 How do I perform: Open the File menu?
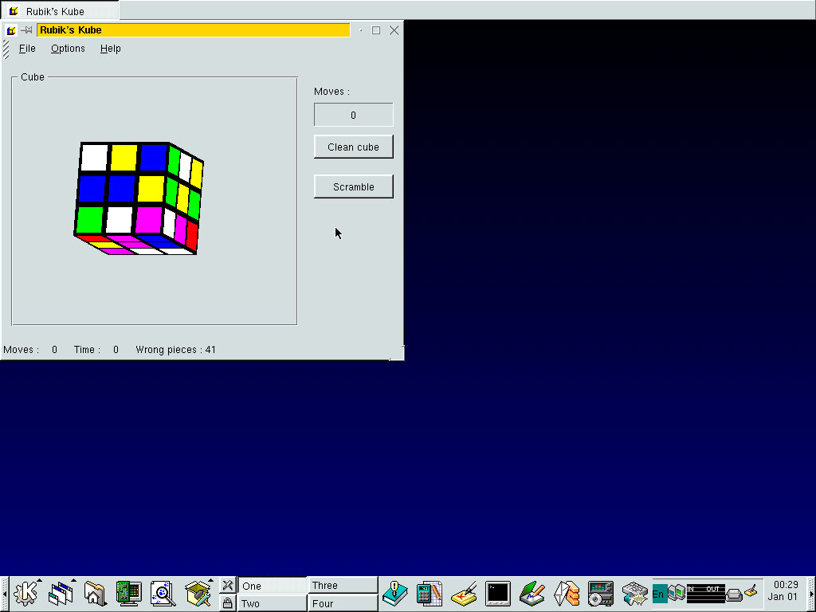click(x=27, y=49)
